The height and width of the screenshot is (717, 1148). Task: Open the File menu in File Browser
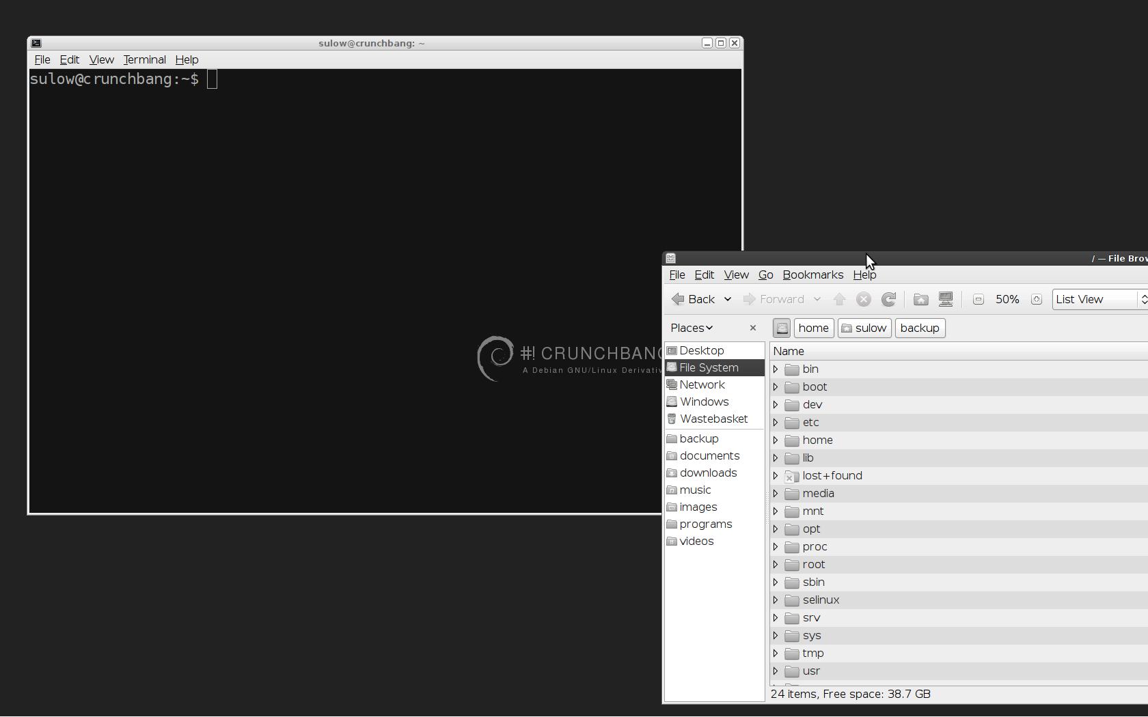[677, 275]
